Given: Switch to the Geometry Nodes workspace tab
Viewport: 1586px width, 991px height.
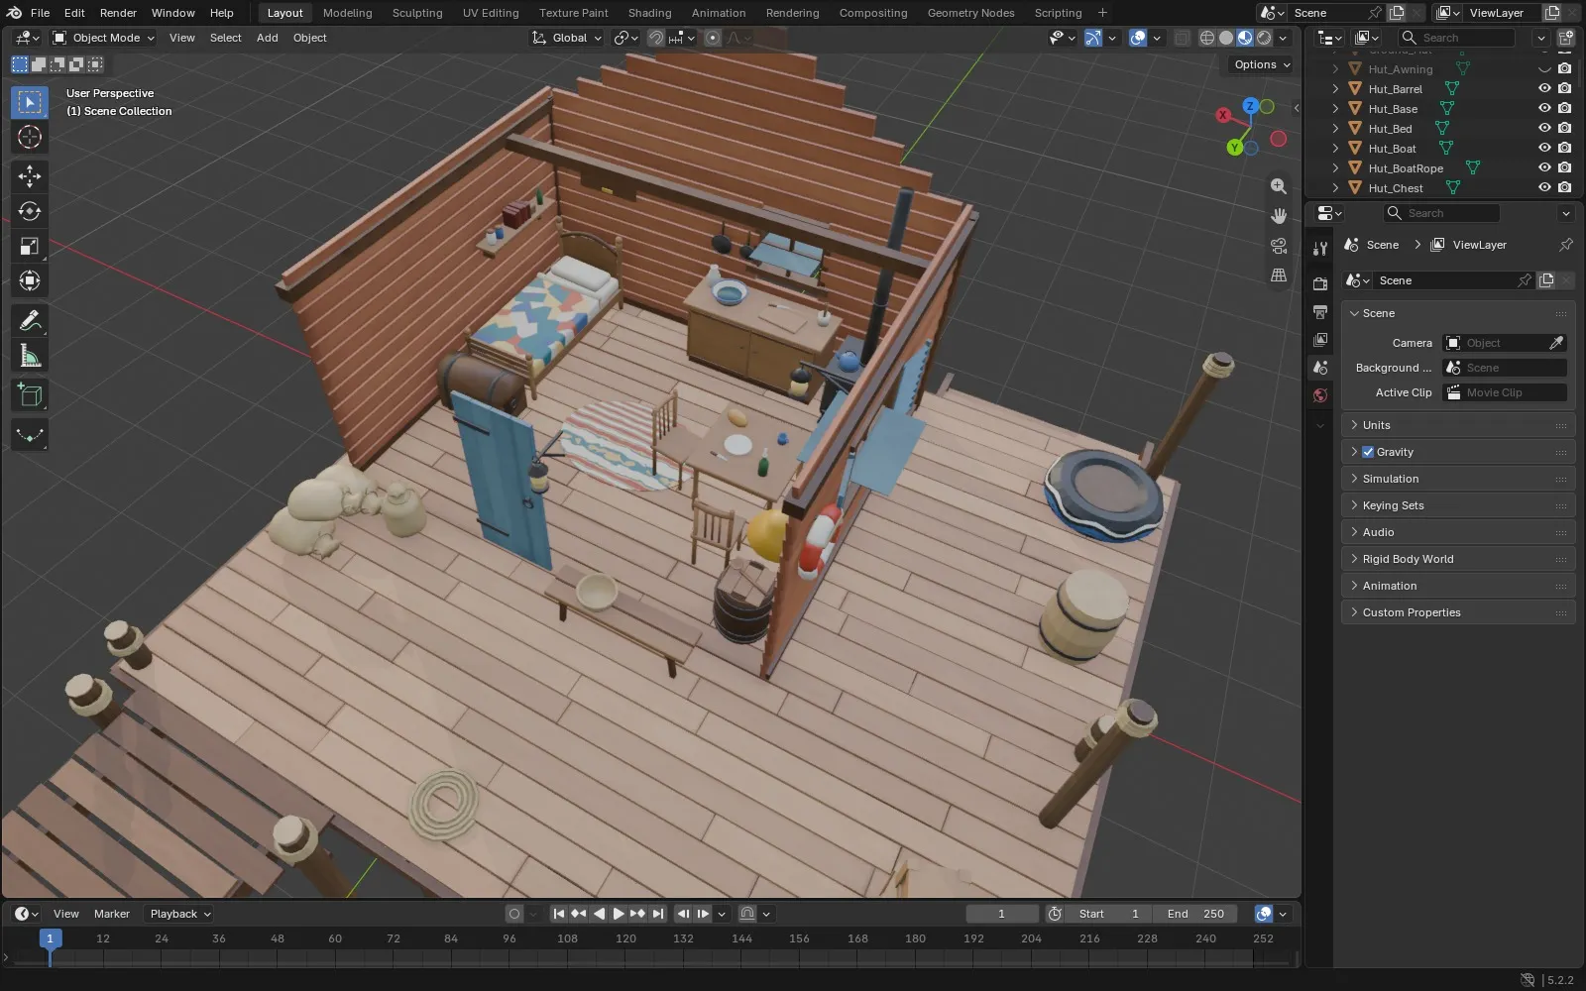Looking at the screenshot, I should [x=970, y=13].
